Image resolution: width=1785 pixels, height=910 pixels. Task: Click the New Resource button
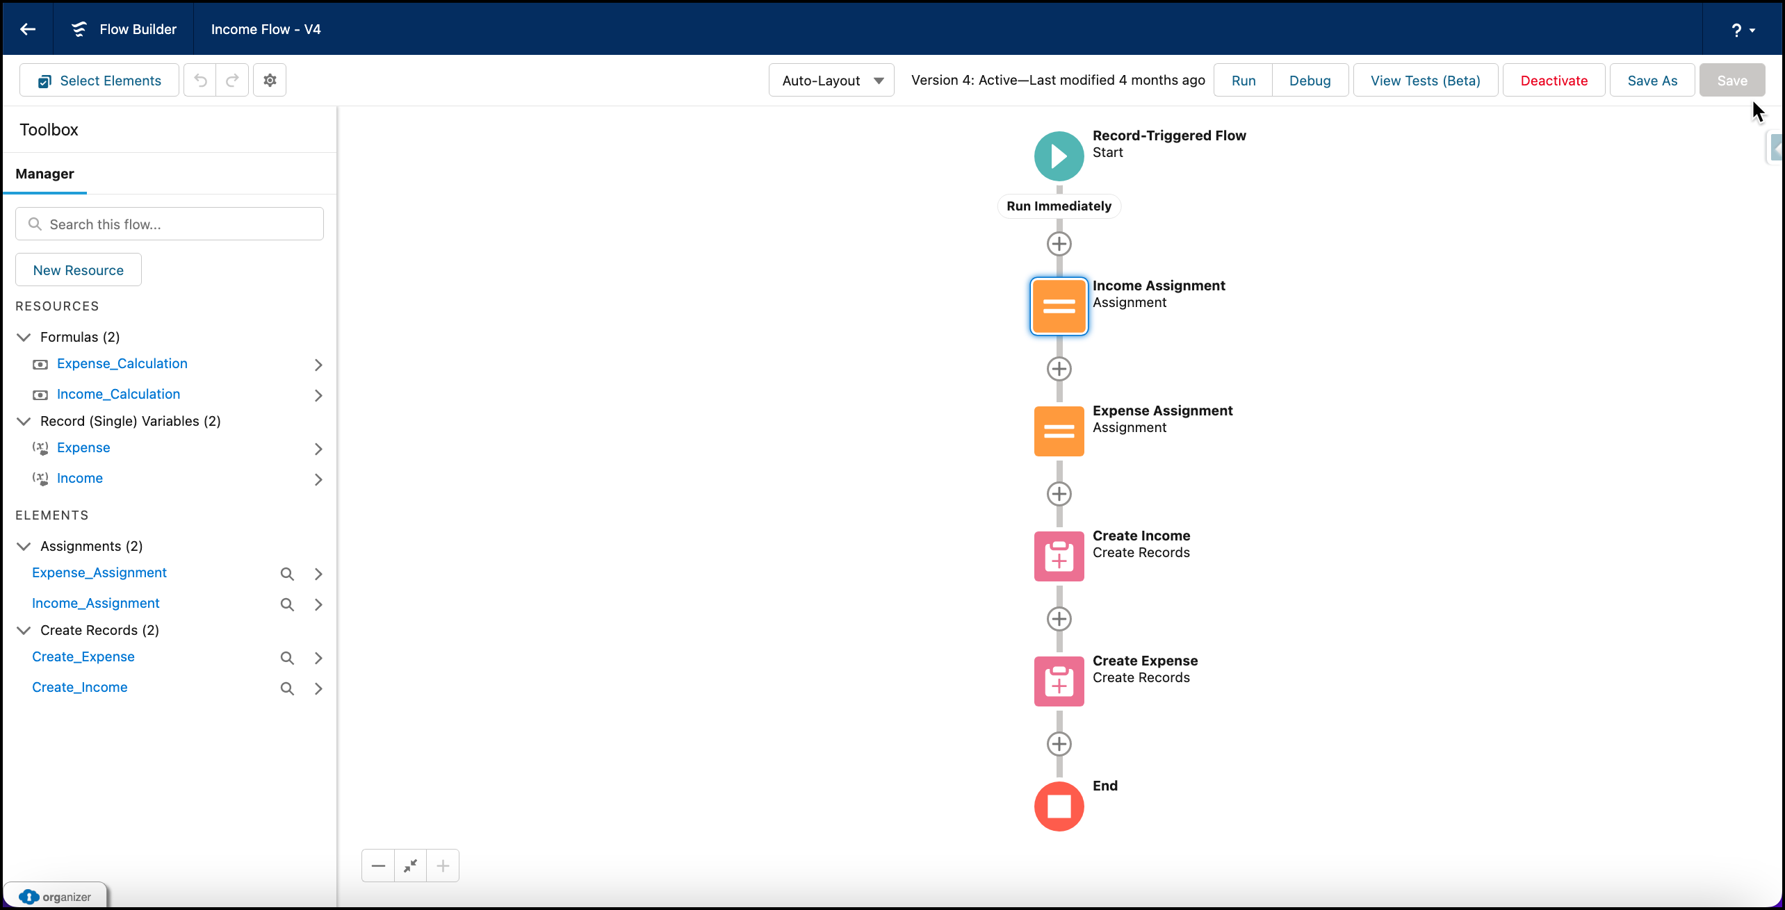79,270
